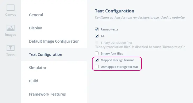Click the italic description under the heading
Viewport: 193px width, 103px height.
click(140, 17)
